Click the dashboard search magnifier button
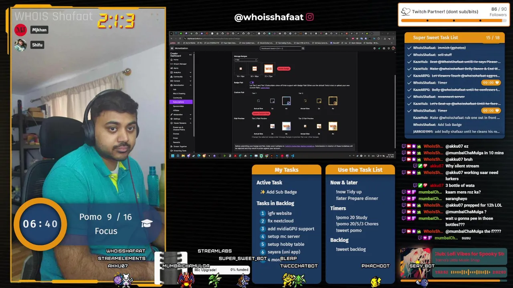The width and height of the screenshot is (513, 288). coord(303,48)
